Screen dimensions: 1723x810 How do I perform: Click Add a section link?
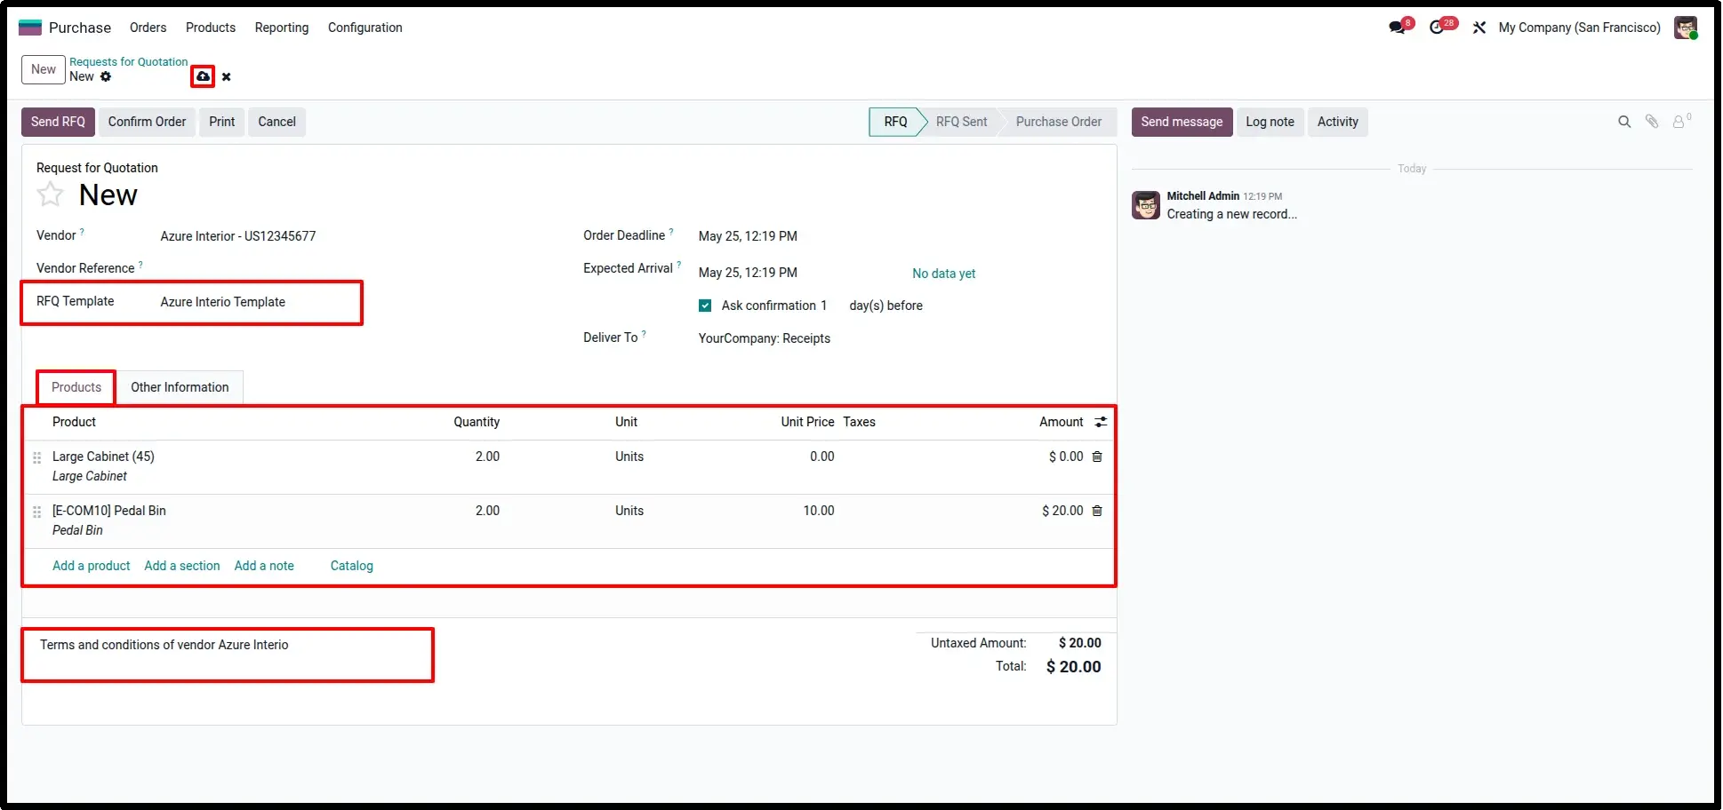click(x=182, y=566)
